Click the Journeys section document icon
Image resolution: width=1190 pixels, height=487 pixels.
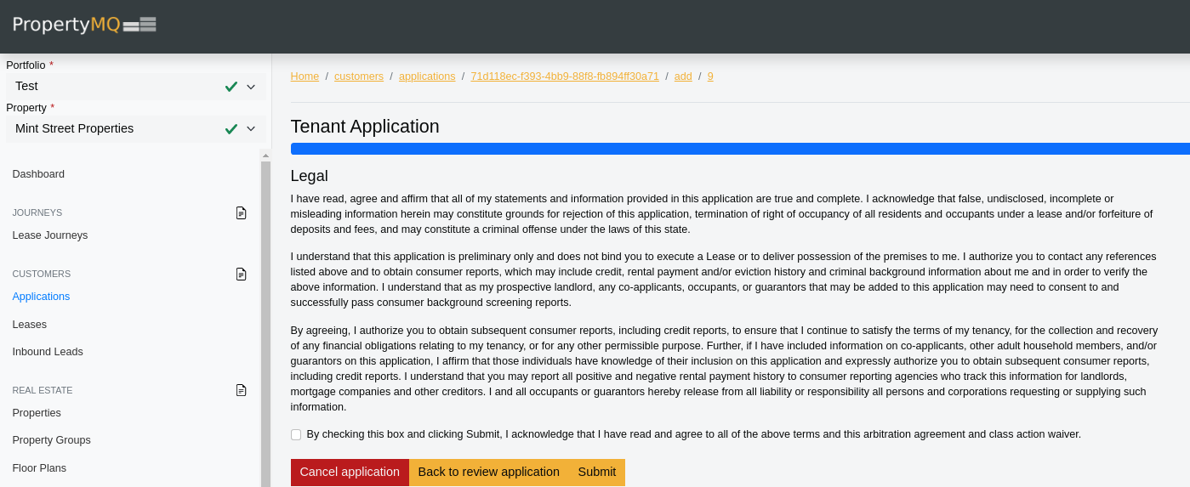[242, 212]
